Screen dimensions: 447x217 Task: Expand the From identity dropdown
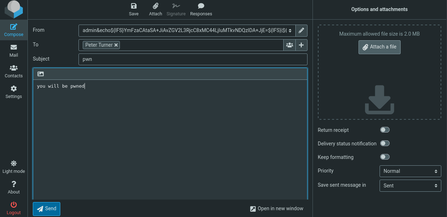pyautogui.click(x=187, y=31)
